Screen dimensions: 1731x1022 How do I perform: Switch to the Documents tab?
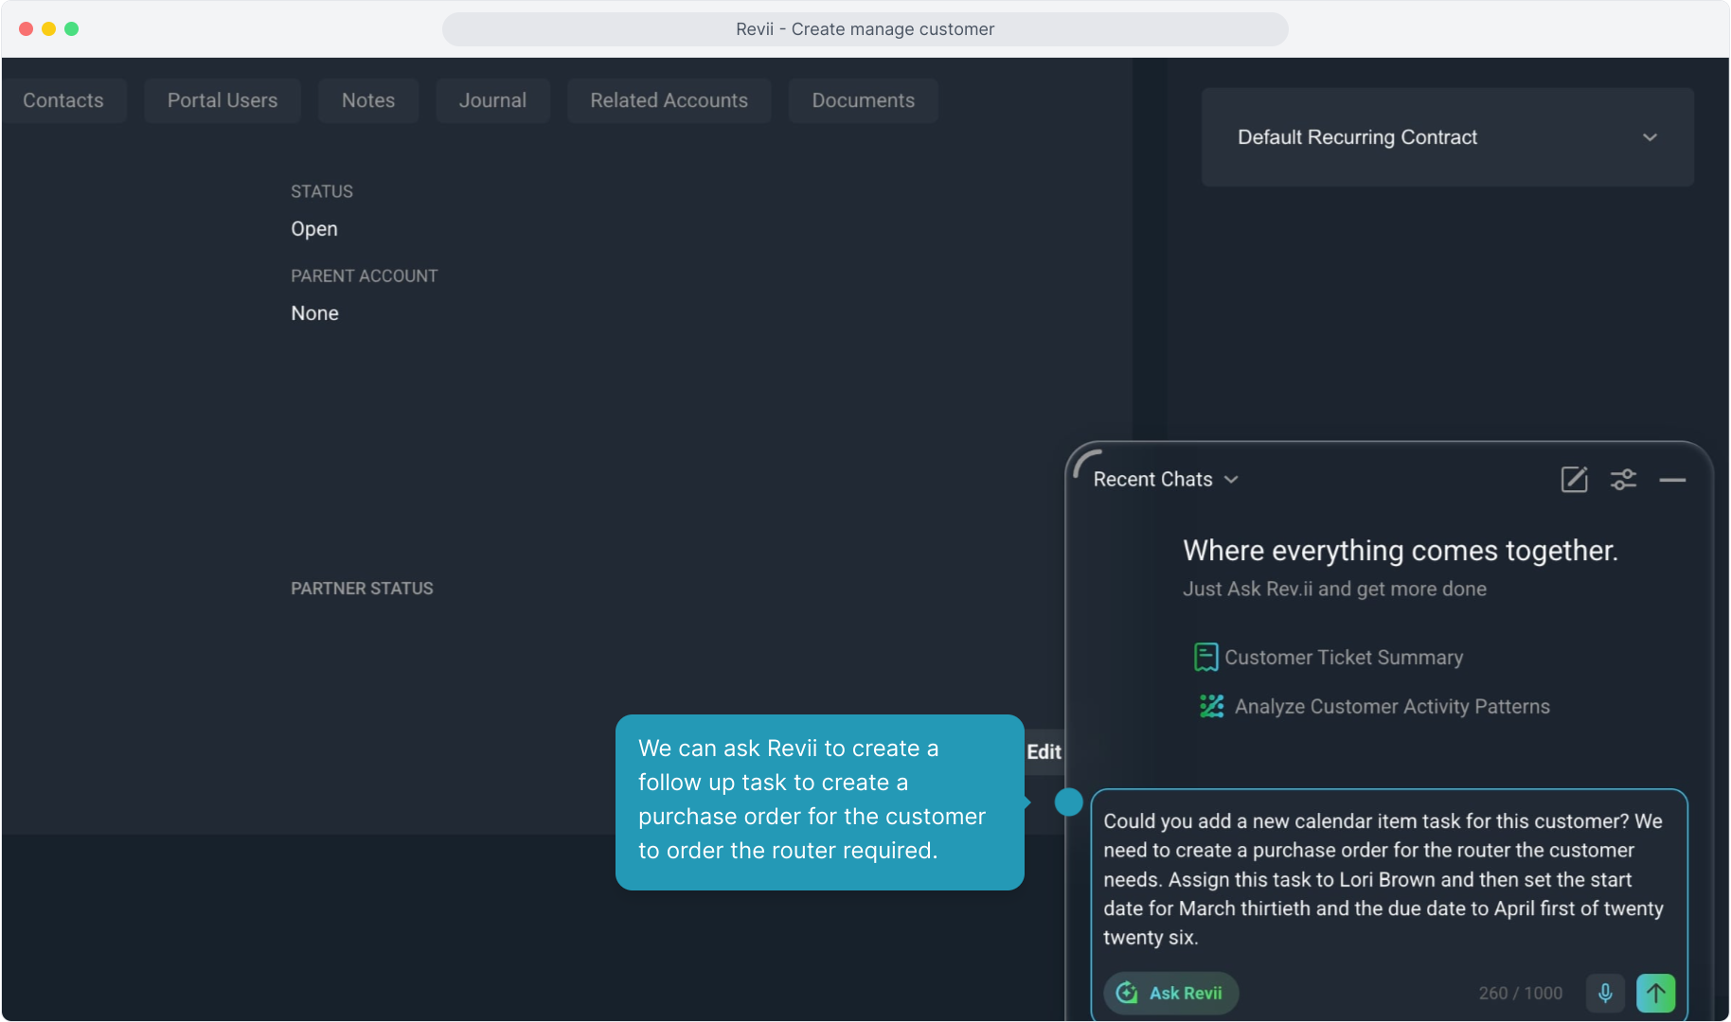(863, 100)
